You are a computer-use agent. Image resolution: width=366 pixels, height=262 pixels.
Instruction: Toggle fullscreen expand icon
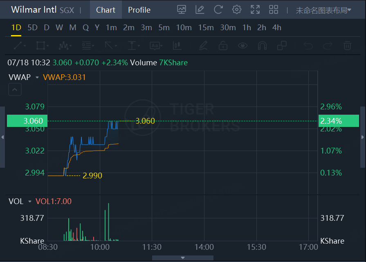click(255, 10)
